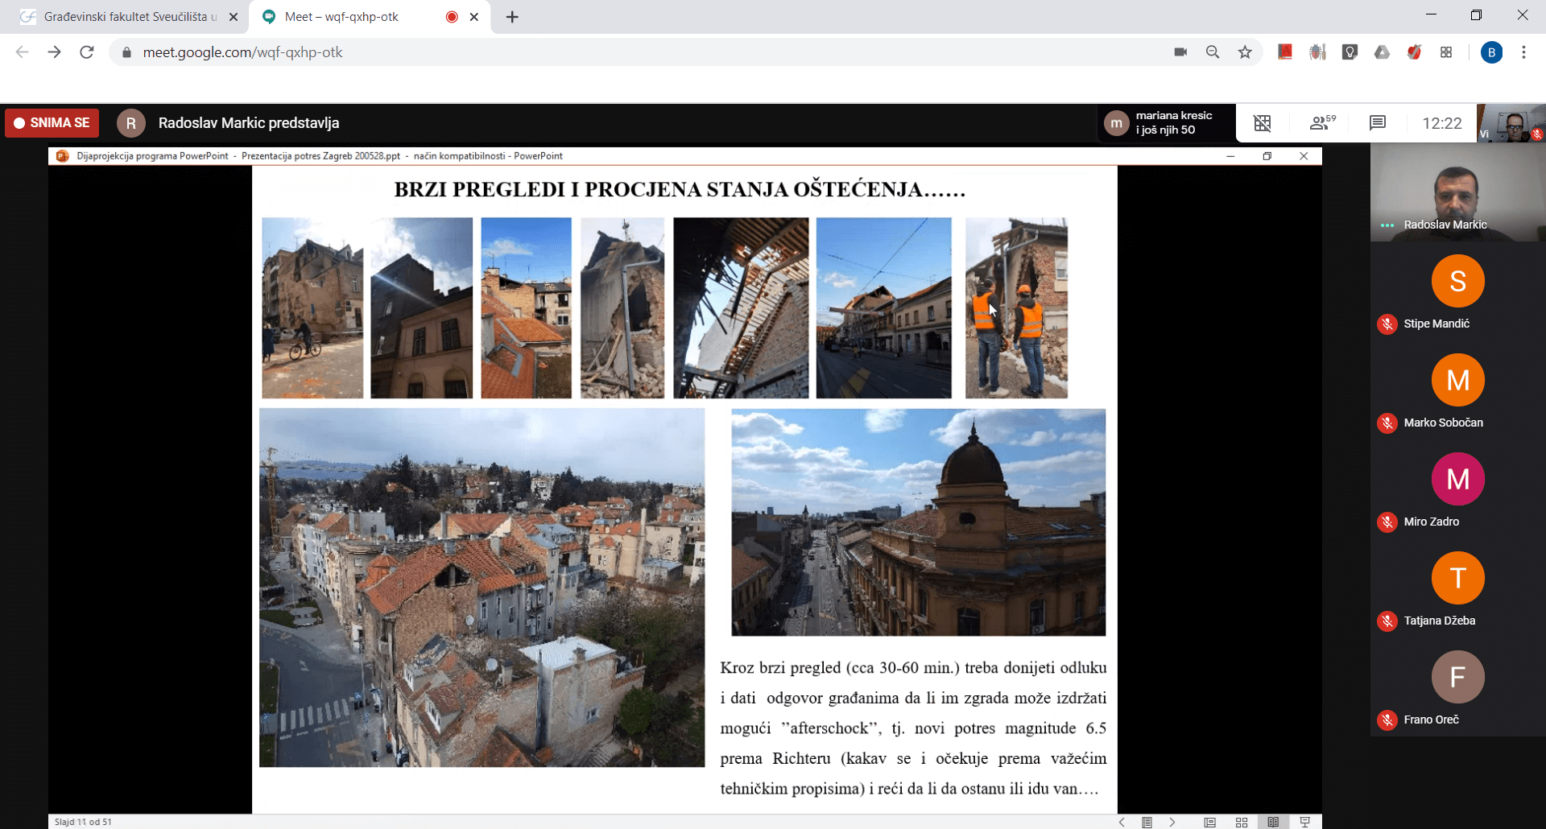
Task: Open the bug with tools extension icon
Action: tap(1317, 52)
